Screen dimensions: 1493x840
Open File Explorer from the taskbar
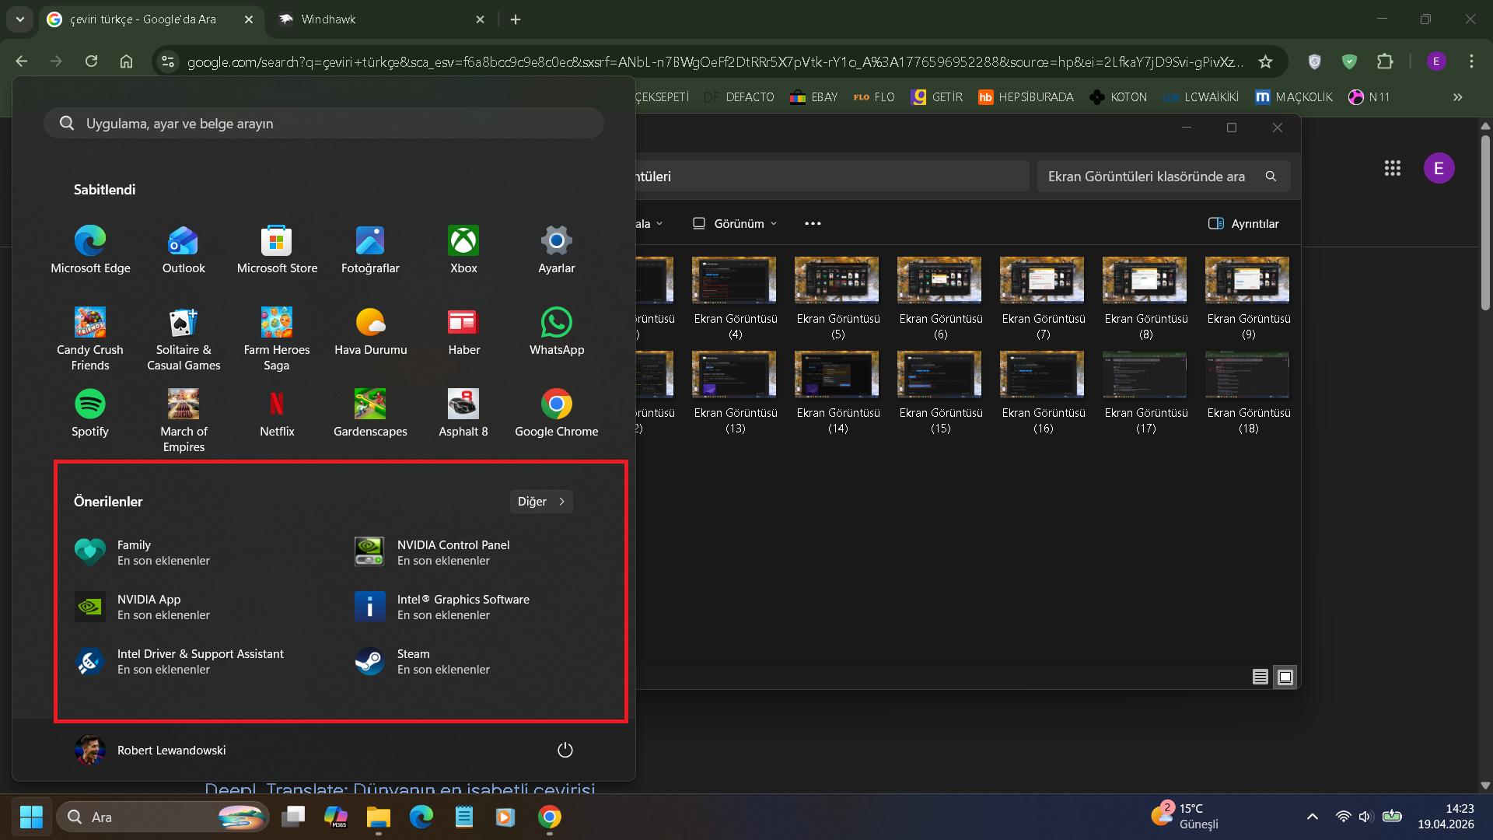point(379,817)
